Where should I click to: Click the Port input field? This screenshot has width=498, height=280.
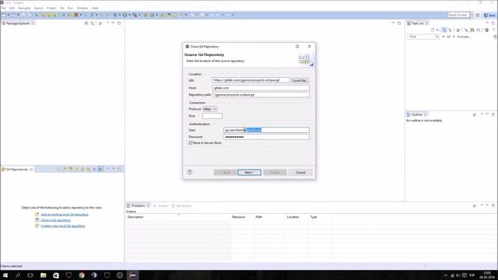click(x=212, y=116)
